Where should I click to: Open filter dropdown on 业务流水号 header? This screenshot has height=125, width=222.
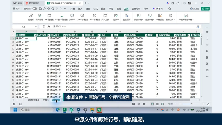click(x=83, y=35)
